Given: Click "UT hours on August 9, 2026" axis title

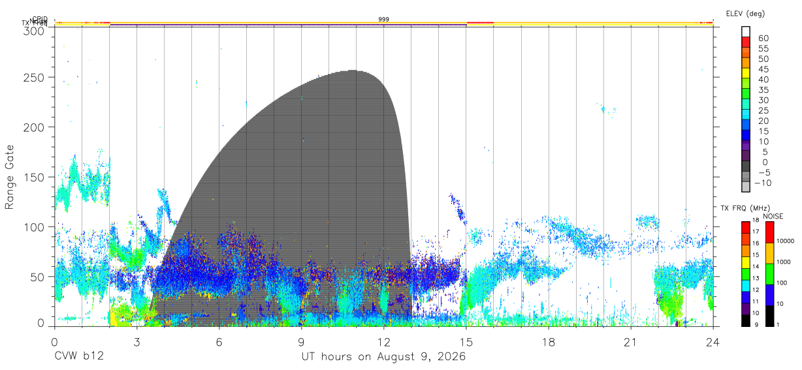Looking at the screenshot, I should [x=383, y=358].
